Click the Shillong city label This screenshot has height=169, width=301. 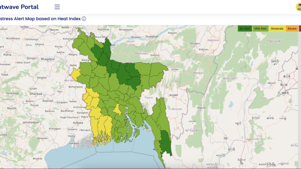point(155,55)
